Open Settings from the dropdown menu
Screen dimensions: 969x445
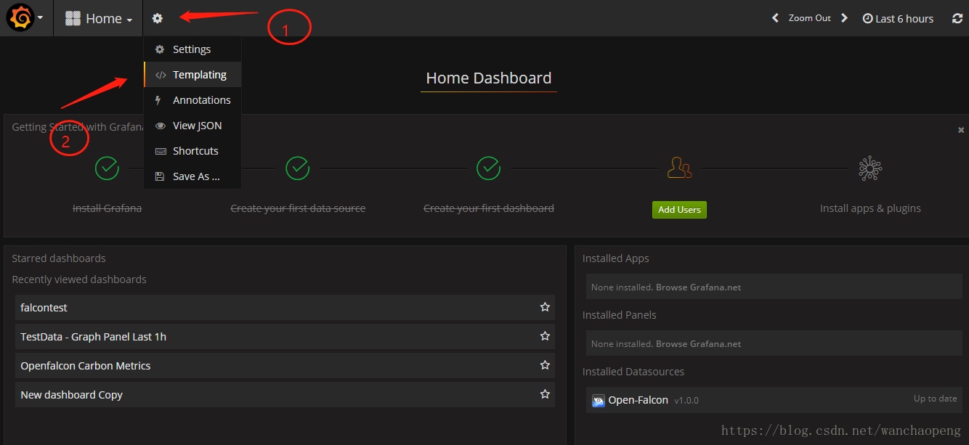tap(192, 49)
